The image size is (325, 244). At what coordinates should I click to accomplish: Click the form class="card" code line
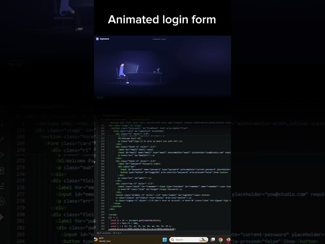point(139,131)
